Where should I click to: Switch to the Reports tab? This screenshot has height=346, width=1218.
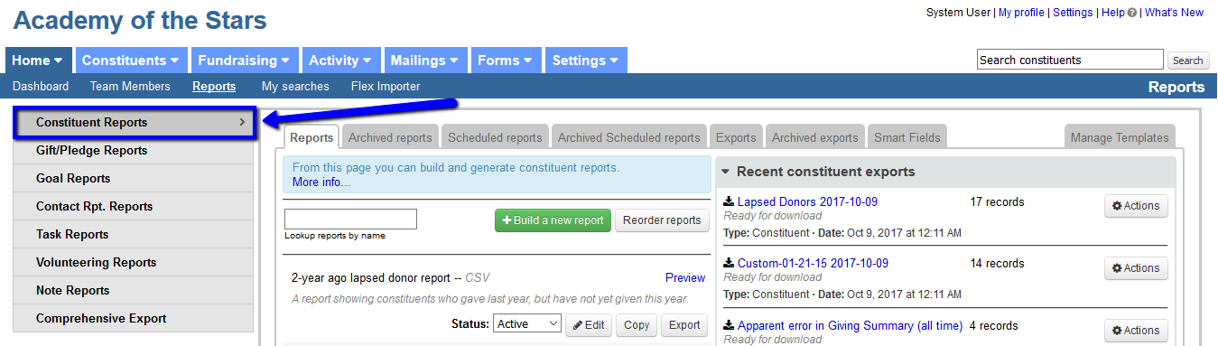point(311,137)
